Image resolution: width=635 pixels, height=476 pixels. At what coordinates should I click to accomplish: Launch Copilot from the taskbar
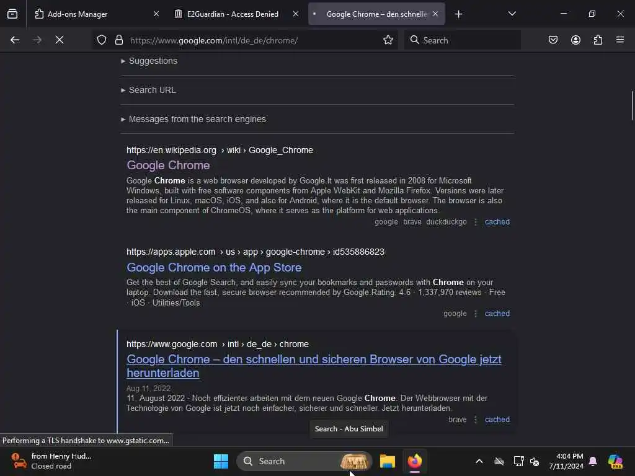coord(615,461)
